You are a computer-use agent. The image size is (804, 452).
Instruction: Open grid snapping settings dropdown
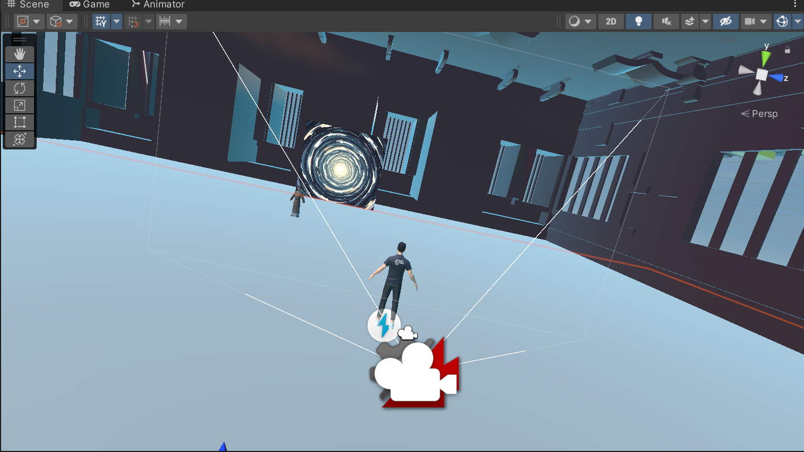148,21
